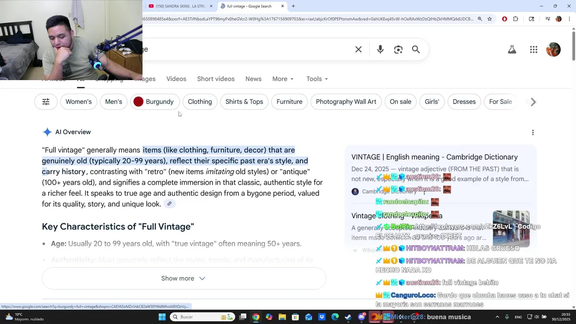Screen dimensions: 576x324
Task: Open Google Chrome from the taskbar
Action: click(256, 317)
